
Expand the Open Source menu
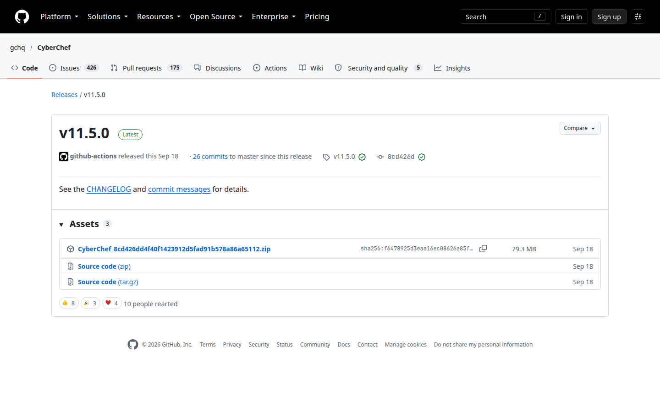click(x=216, y=16)
